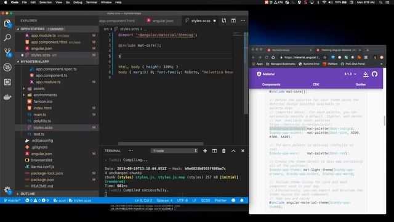The width and height of the screenshot is (394, 222).
Task: Click the Material page vertical scrollbar
Action: tap(384, 121)
